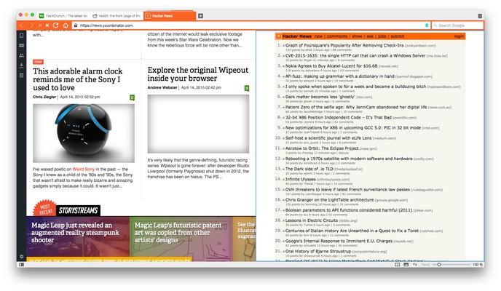Go to the home page

pos(66,25)
